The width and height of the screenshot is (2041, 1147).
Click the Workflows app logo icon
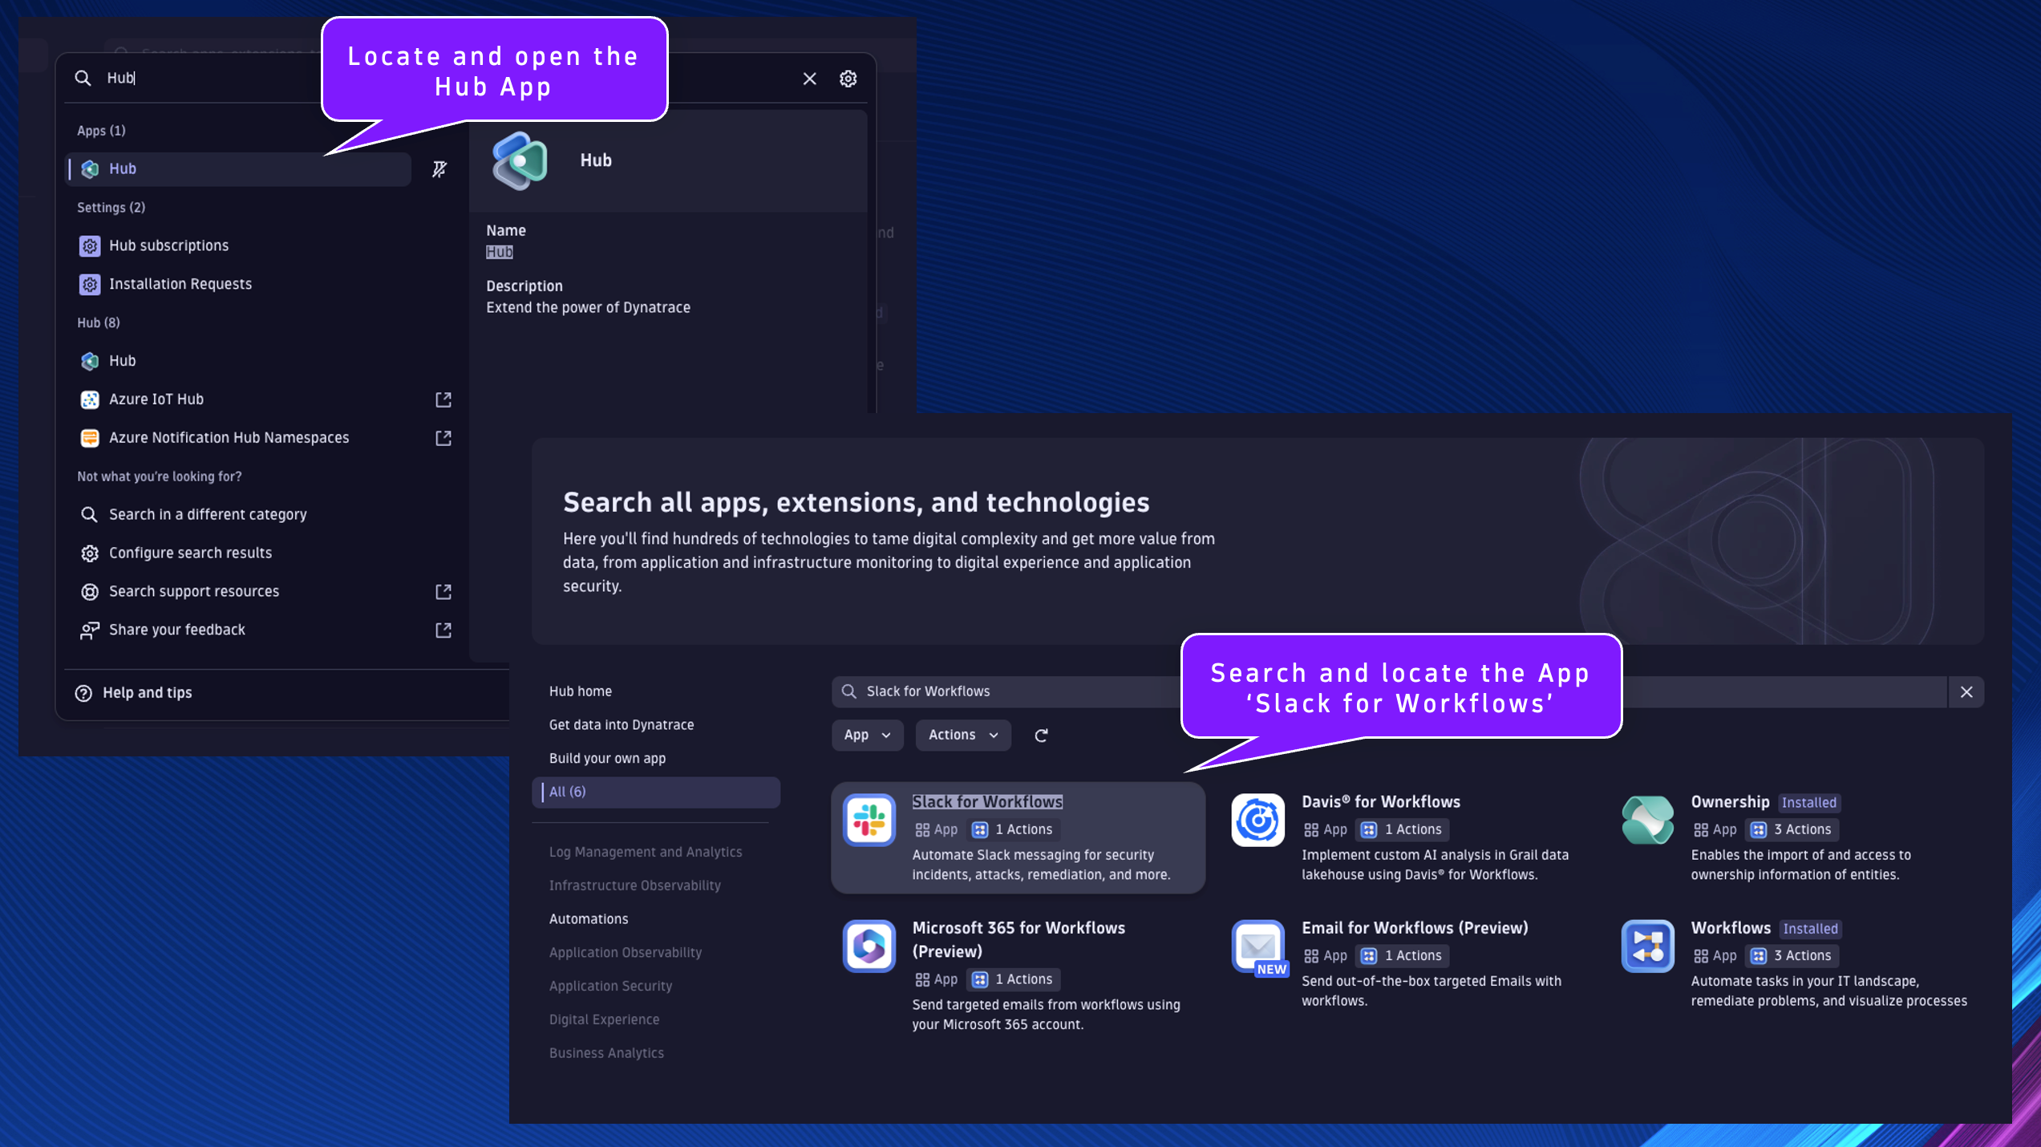(x=1648, y=946)
